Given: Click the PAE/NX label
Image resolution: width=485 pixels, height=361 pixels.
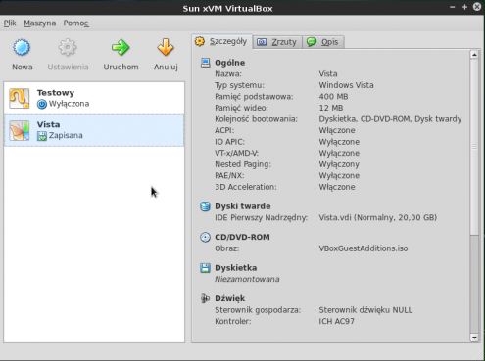Looking at the screenshot, I should 229,176.
